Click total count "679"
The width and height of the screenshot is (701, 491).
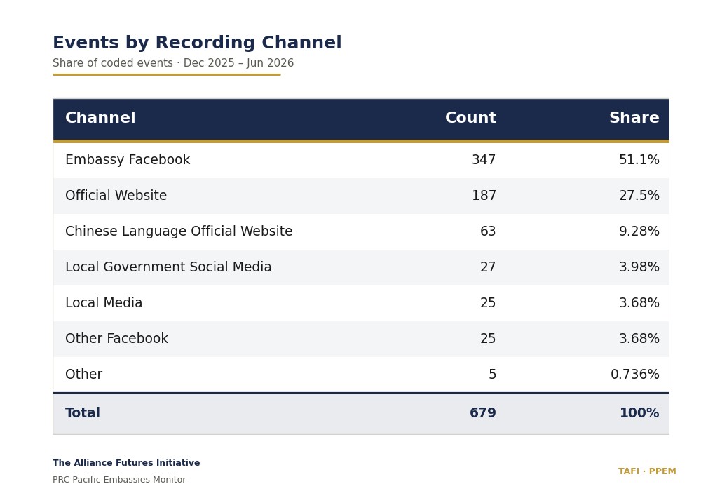(483, 412)
